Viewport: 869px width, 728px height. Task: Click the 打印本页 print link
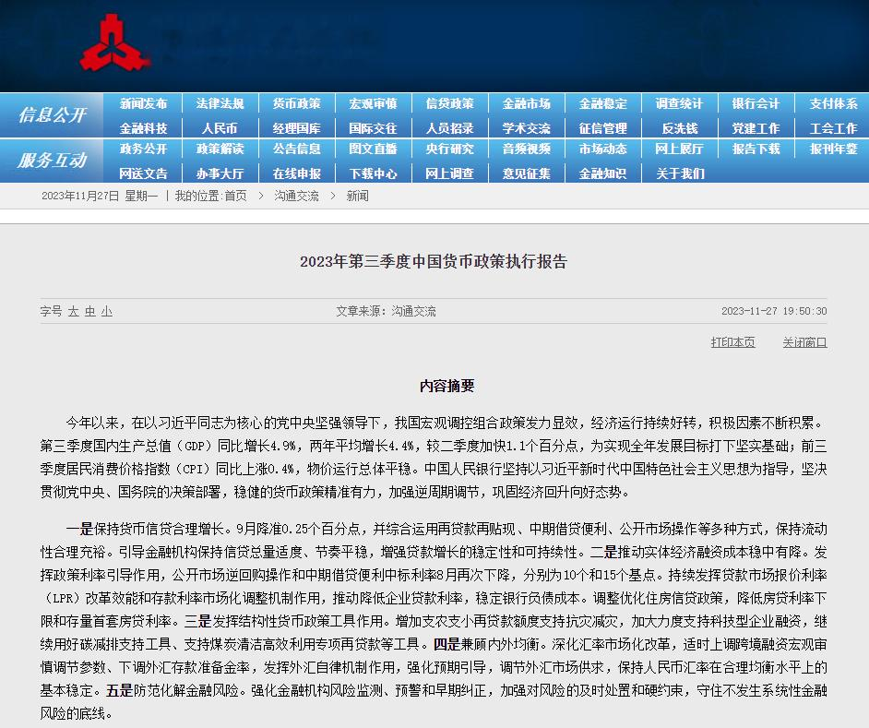coord(732,342)
